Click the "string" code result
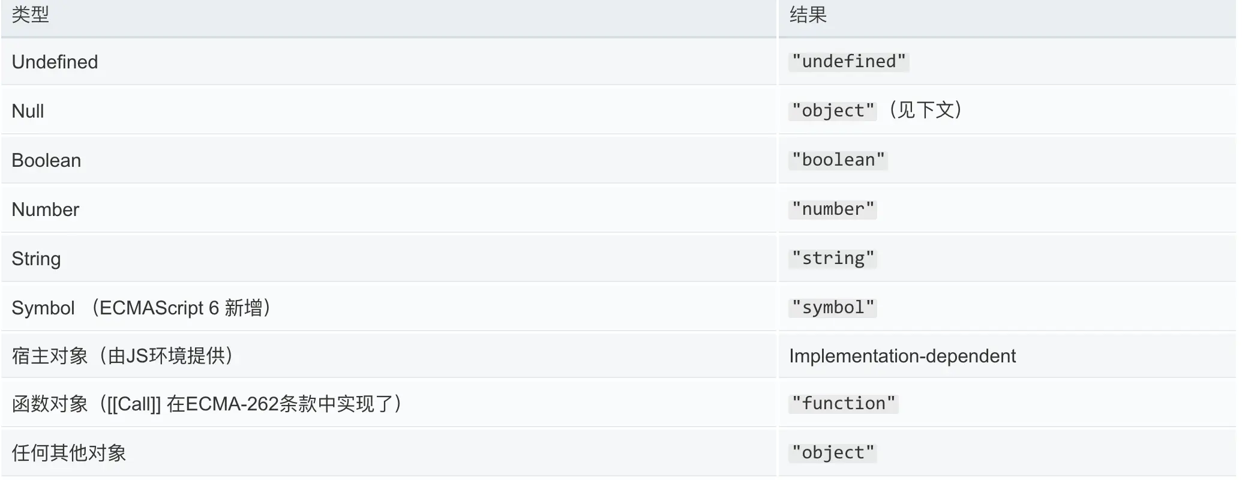This screenshot has height=480, width=1242. pyautogui.click(x=832, y=258)
